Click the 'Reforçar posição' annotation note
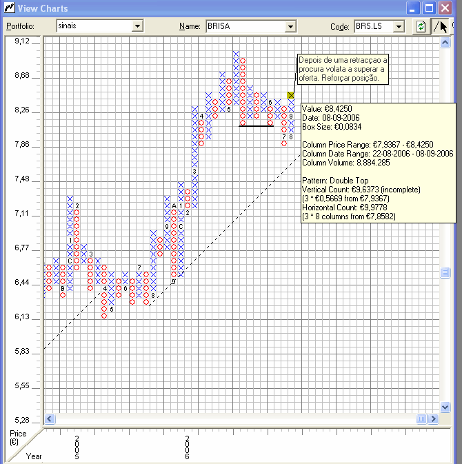Image resolution: width=462 pixels, height=464 pixels. 343,69
